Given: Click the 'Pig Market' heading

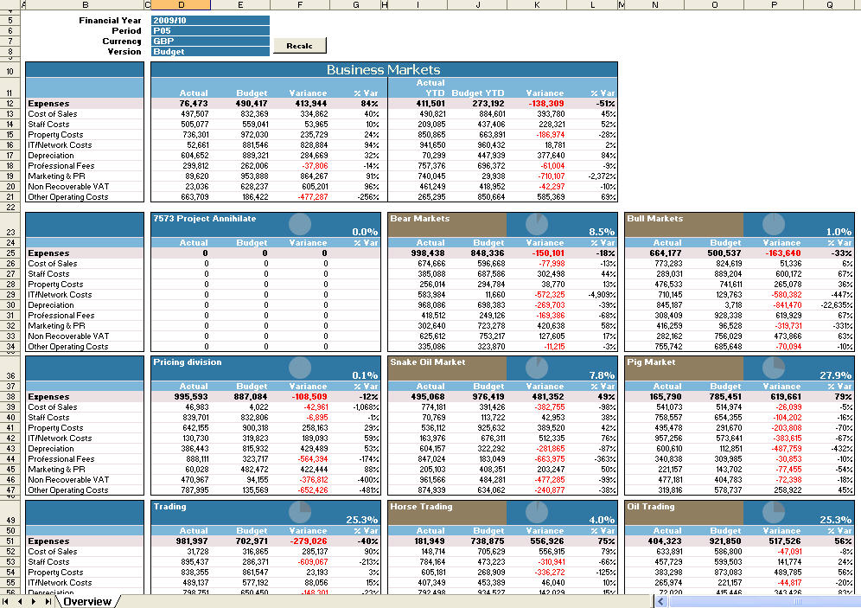Looking at the screenshot, I should 651,362.
